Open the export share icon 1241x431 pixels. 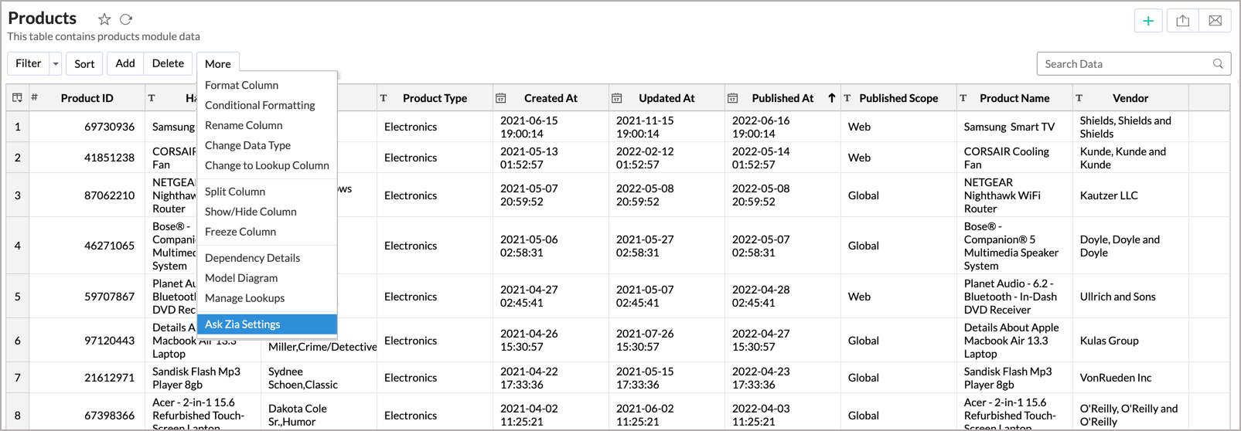tap(1182, 21)
